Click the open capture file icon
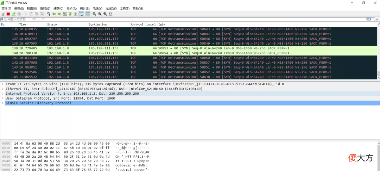Image resolution: width=380 pixels, height=171 pixels. pos(26,14)
